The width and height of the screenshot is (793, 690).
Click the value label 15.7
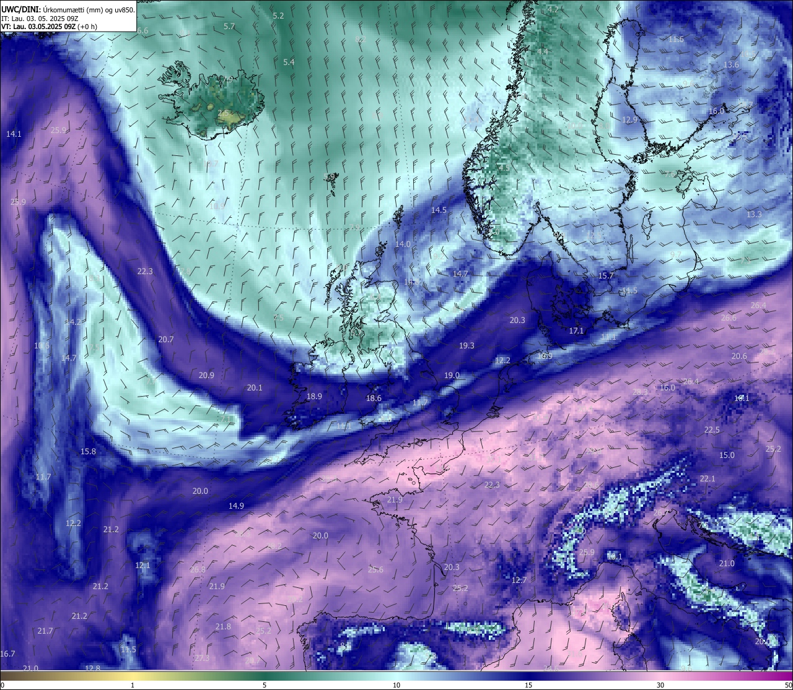[606, 276]
